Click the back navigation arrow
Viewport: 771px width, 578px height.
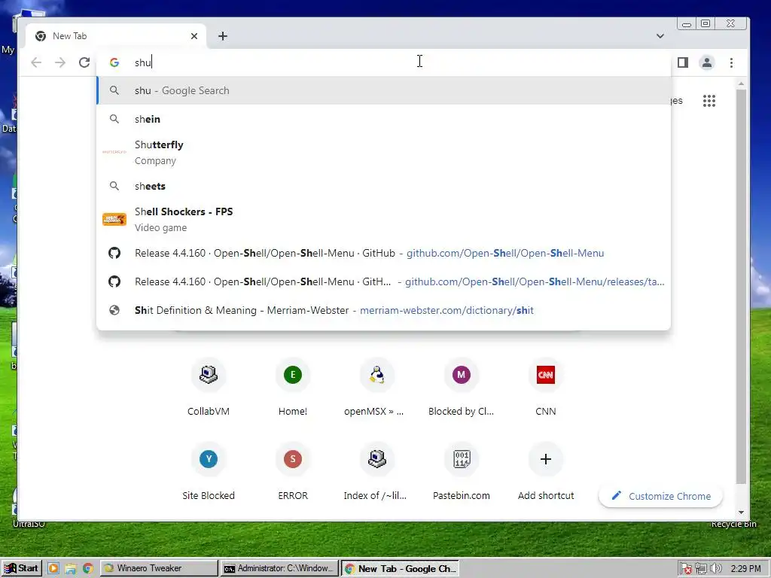(x=36, y=62)
